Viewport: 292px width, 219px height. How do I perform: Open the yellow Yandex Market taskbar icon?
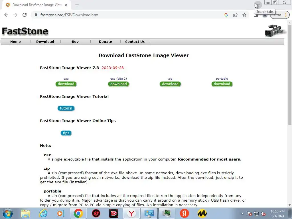click(202, 213)
